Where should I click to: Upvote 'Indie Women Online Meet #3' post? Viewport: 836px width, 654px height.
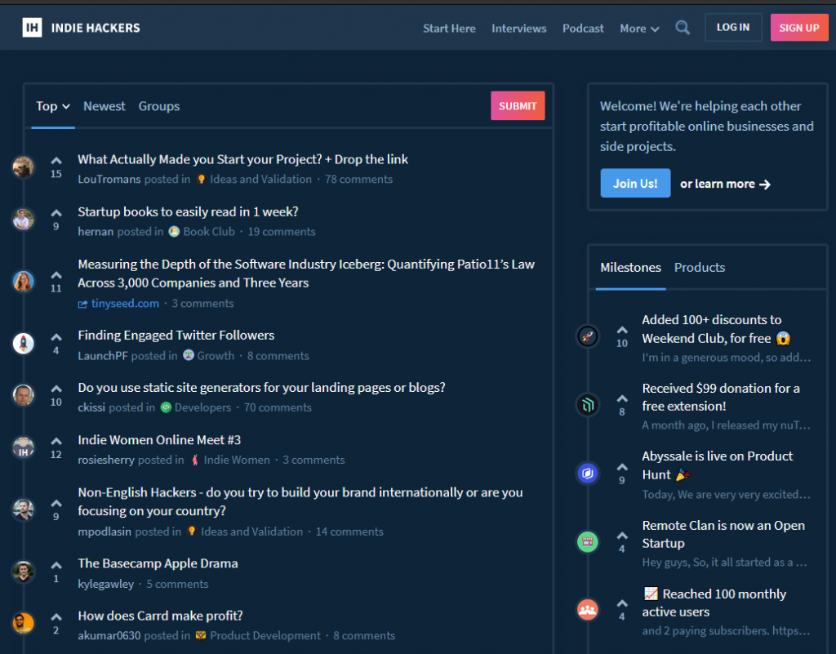56,441
